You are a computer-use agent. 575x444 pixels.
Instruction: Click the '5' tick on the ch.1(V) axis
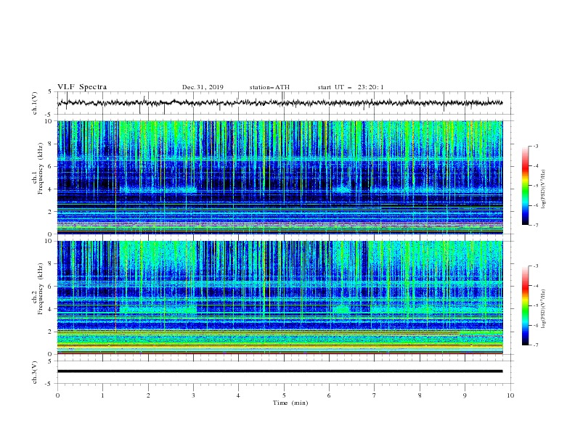[x=50, y=91]
